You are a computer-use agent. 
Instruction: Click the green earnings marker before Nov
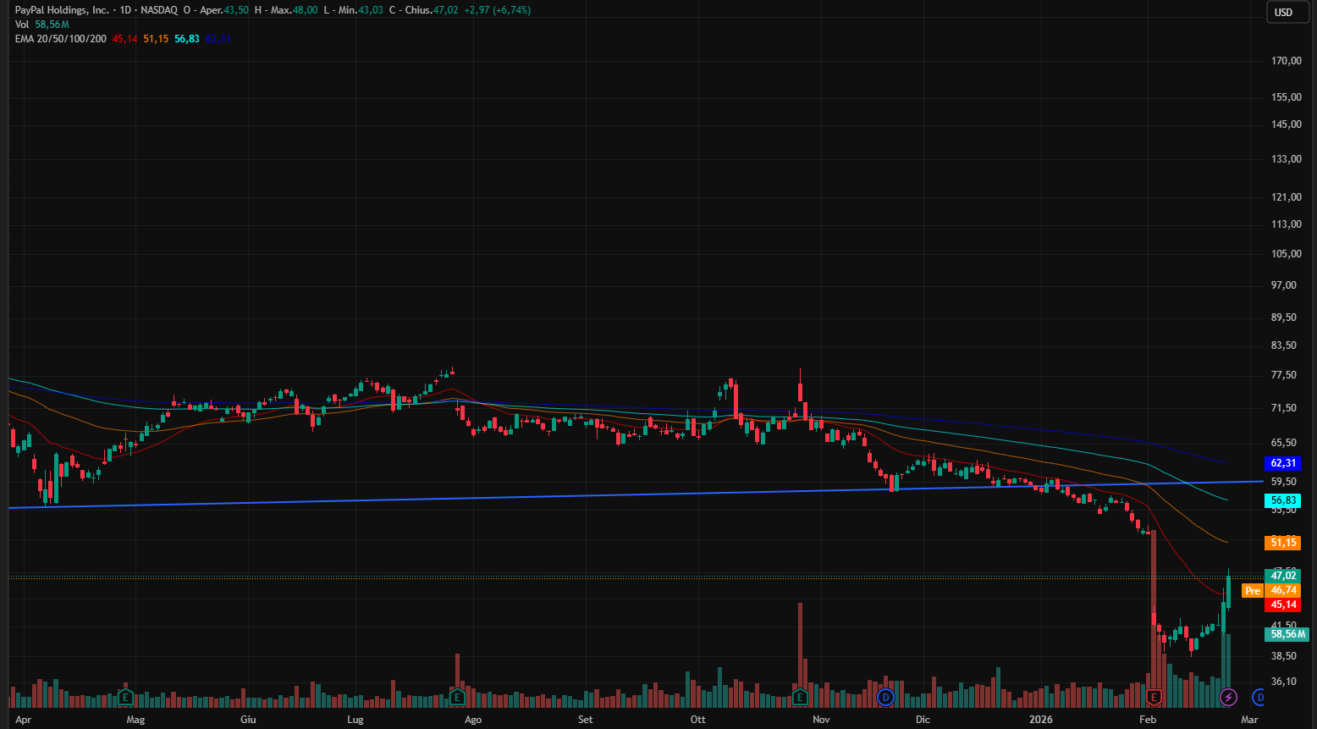coord(800,697)
